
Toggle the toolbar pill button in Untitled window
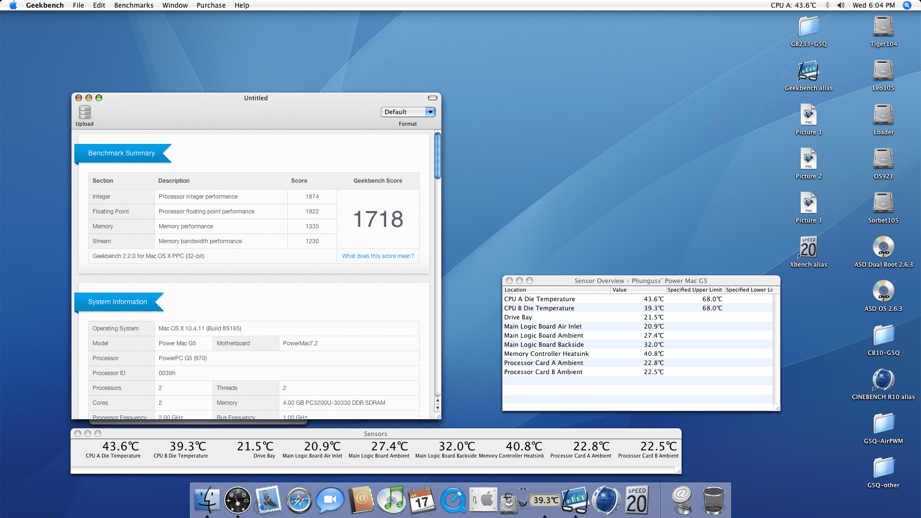click(x=432, y=98)
